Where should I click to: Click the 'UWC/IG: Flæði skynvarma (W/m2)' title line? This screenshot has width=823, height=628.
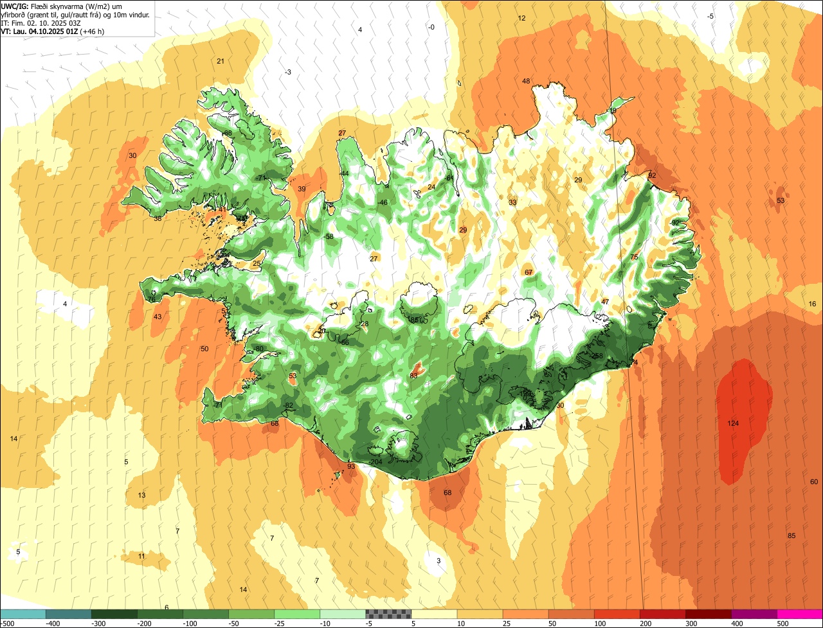(x=62, y=6)
